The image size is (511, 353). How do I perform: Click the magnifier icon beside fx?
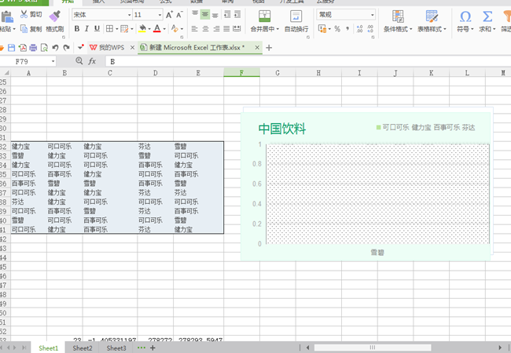click(x=79, y=60)
